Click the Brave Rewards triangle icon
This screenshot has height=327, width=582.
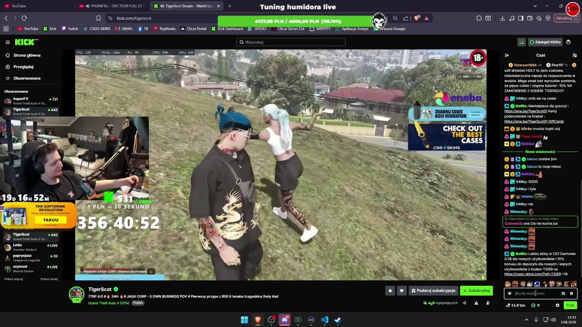coord(426,18)
